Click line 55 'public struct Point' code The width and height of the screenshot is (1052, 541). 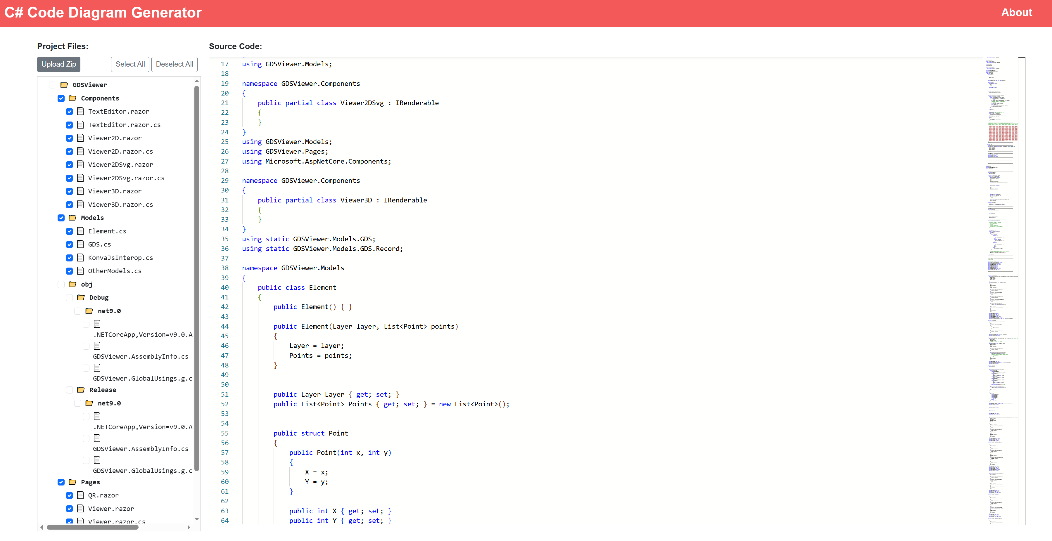pos(311,433)
